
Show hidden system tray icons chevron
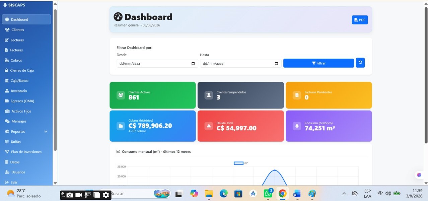344,194
